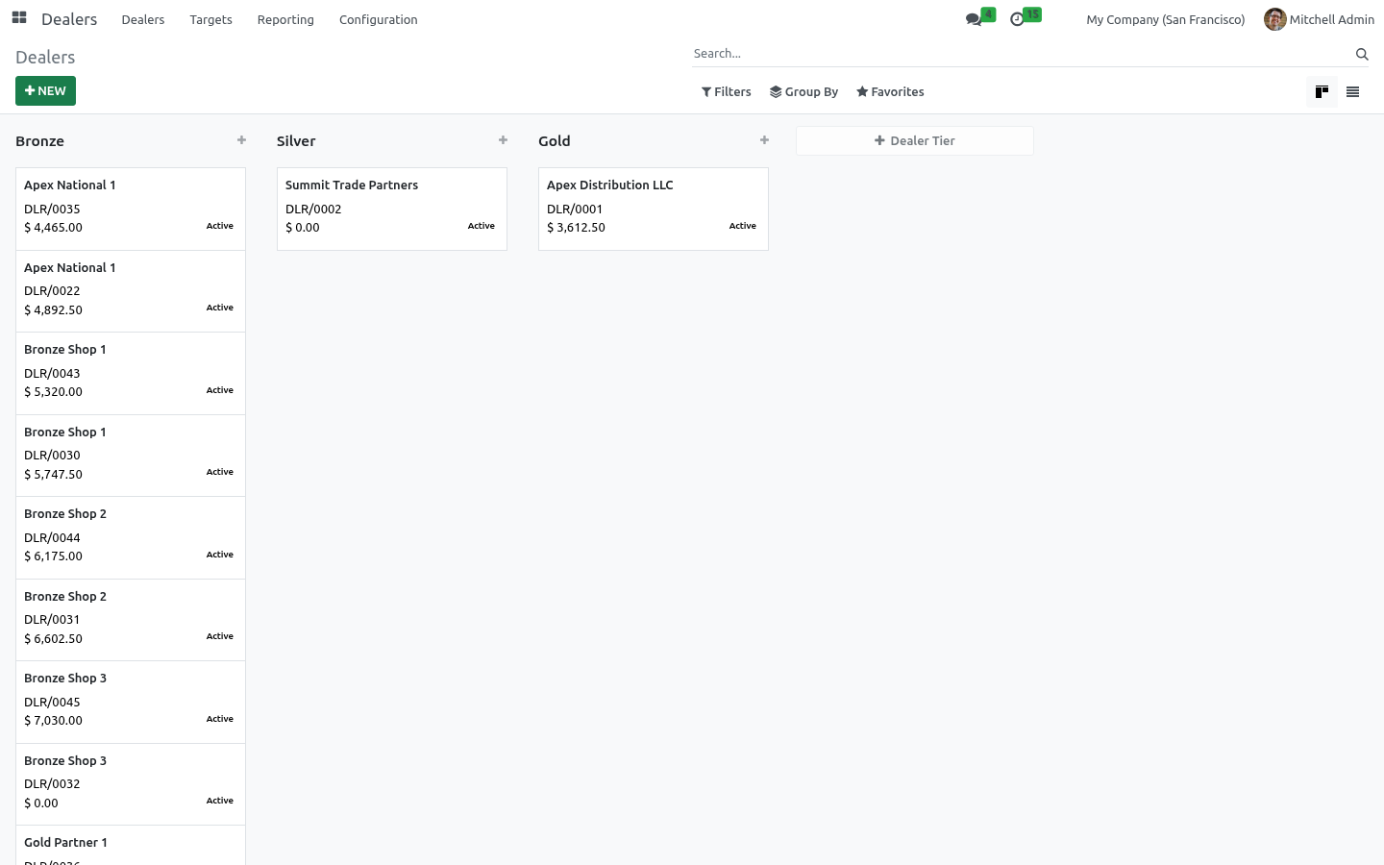
Task: Click amount $ 6,602.50
Action: (53, 639)
